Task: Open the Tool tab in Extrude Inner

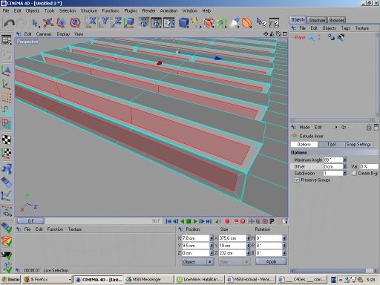Action: click(331, 144)
